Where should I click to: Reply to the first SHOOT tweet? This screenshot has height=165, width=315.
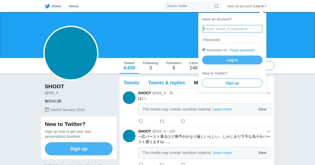141,121
